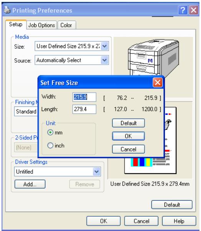Switch to the Job Options tab
The width and height of the screenshot is (201, 231).
pyautogui.click(x=42, y=25)
